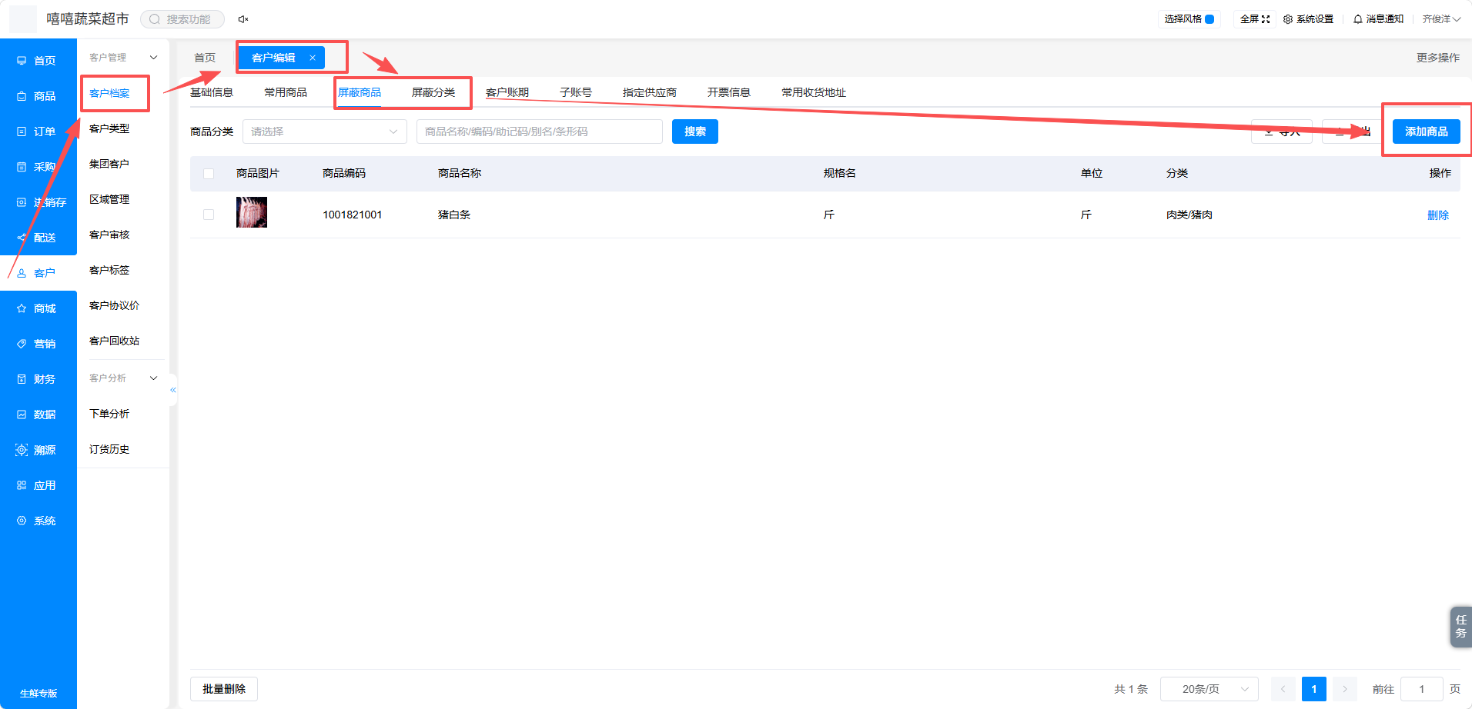Focus the 商品名称/编码 search field
1472x709 pixels.
[540, 131]
